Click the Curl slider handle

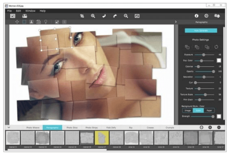coord(195,83)
